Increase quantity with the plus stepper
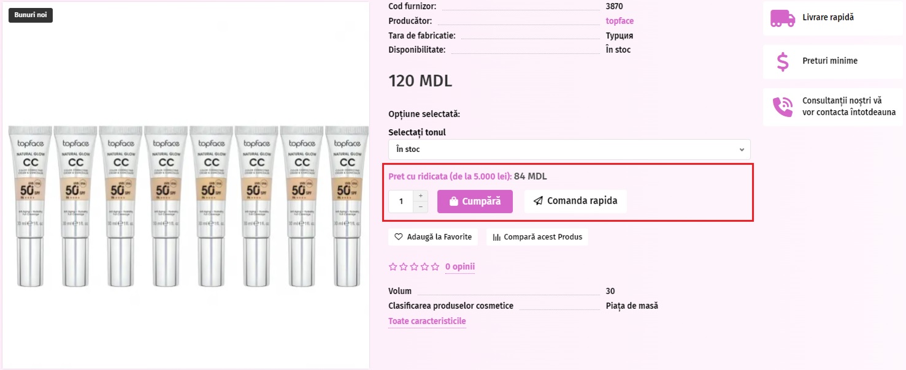Viewport: 906px width, 370px height. pyautogui.click(x=420, y=196)
